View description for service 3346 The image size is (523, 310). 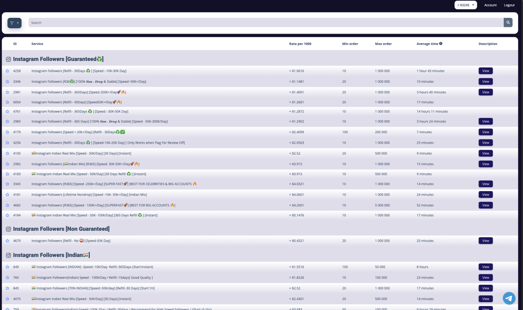486,81
